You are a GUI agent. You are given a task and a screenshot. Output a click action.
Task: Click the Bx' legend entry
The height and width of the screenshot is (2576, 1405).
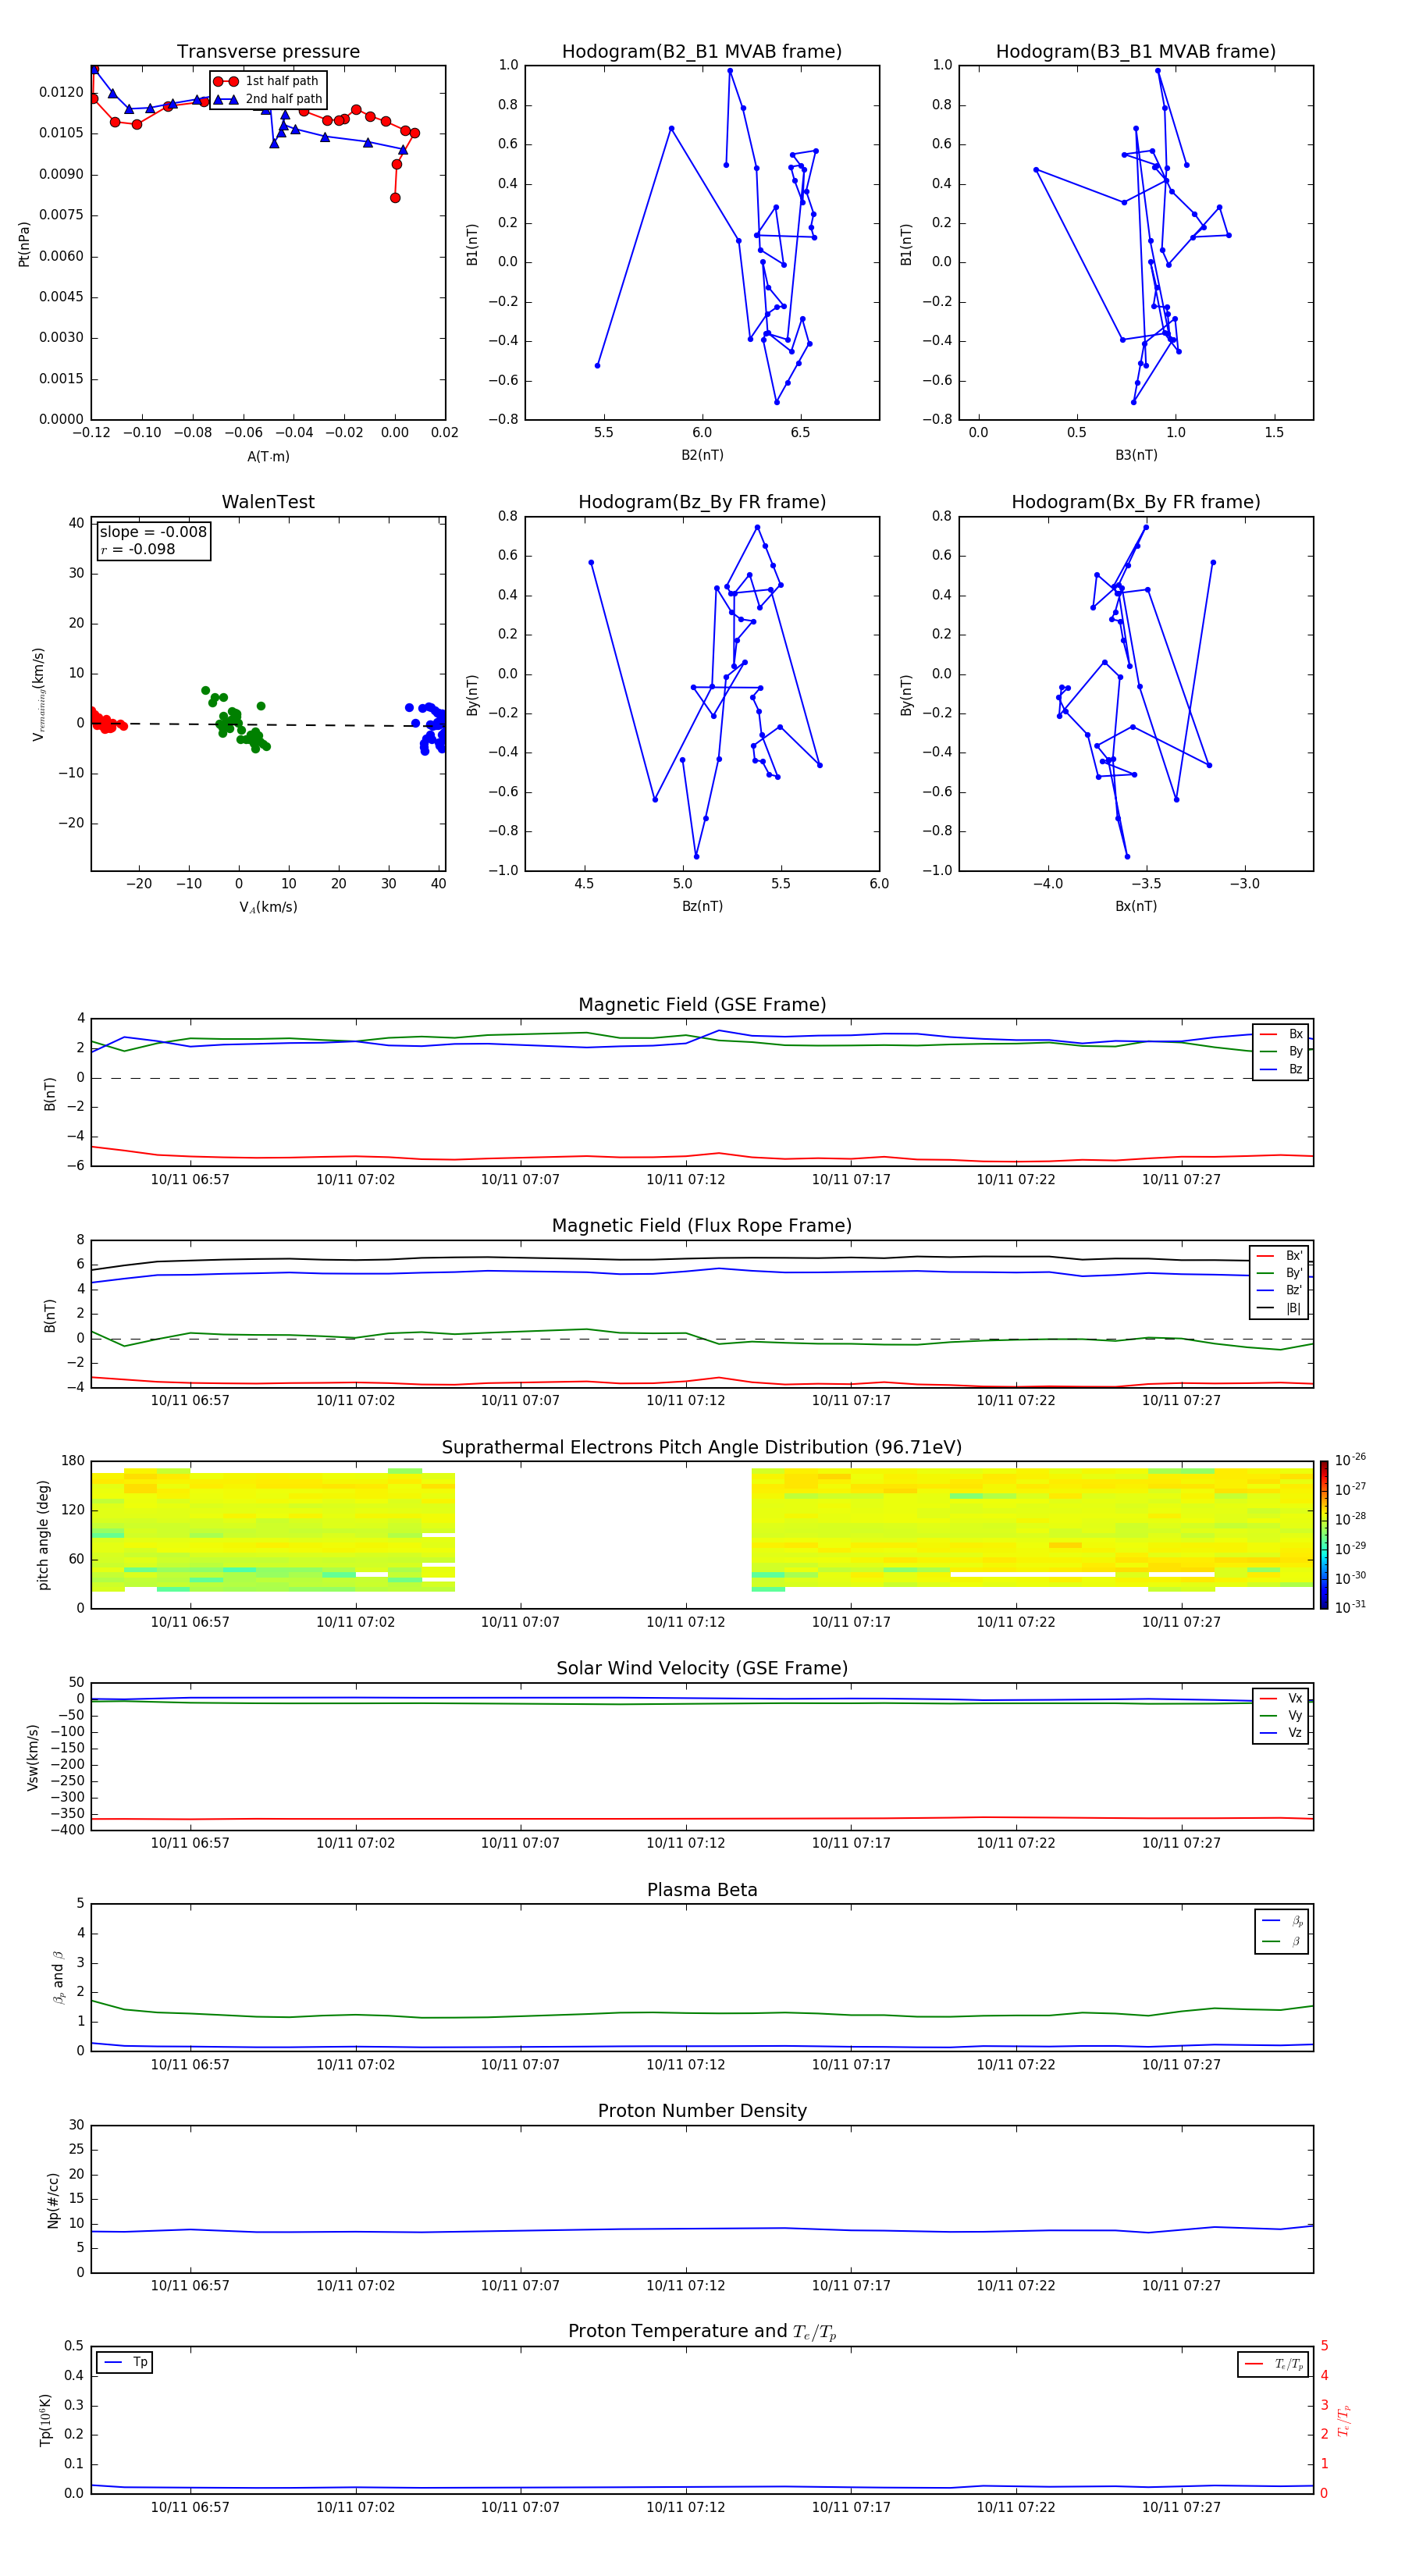click(1280, 1256)
